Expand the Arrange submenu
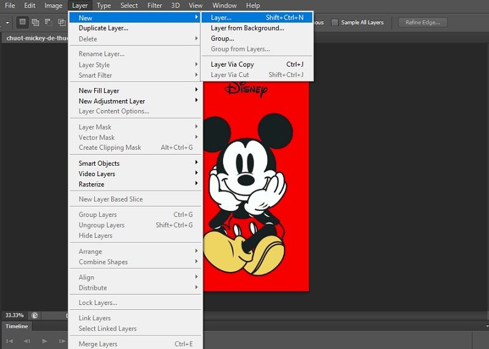 [134, 251]
